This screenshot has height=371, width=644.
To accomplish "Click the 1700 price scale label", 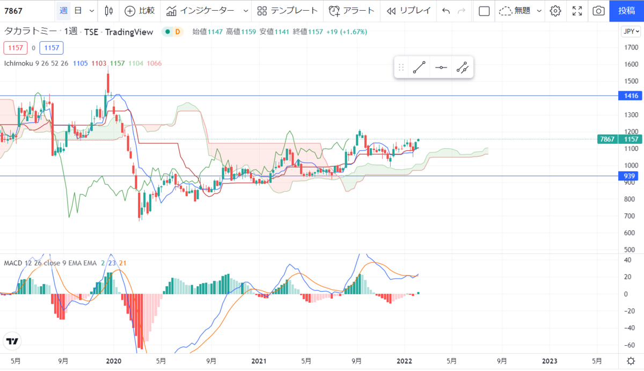I will (631, 48).
